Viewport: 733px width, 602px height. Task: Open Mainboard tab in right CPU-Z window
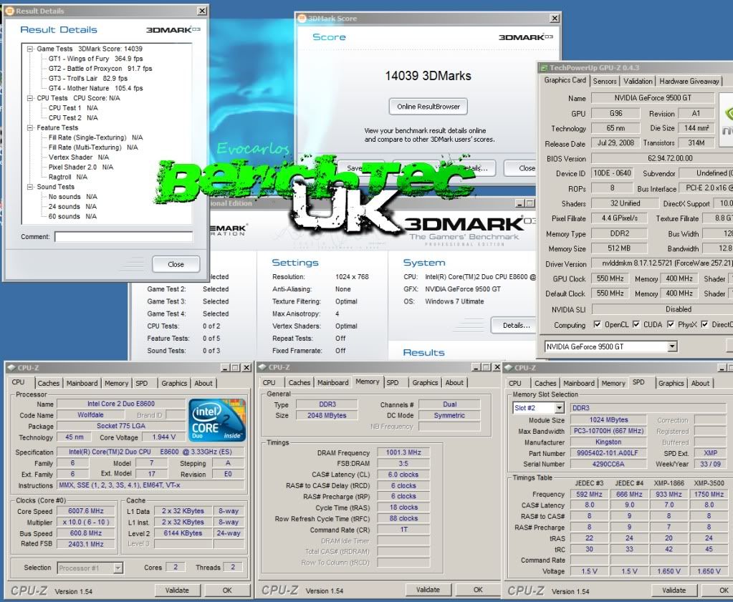pos(579,383)
